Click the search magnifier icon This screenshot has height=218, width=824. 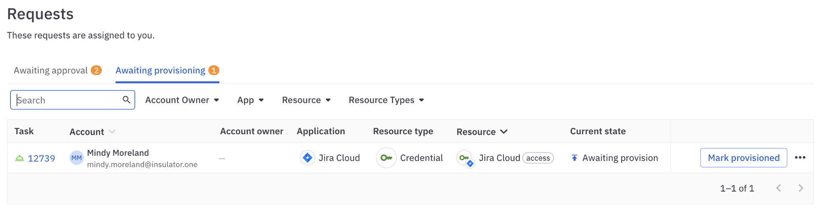coord(126,100)
